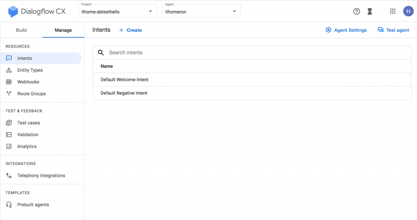Open the user account avatar H
Viewport: 417px width, 220px height.
pyautogui.click(x=408, y=11)
